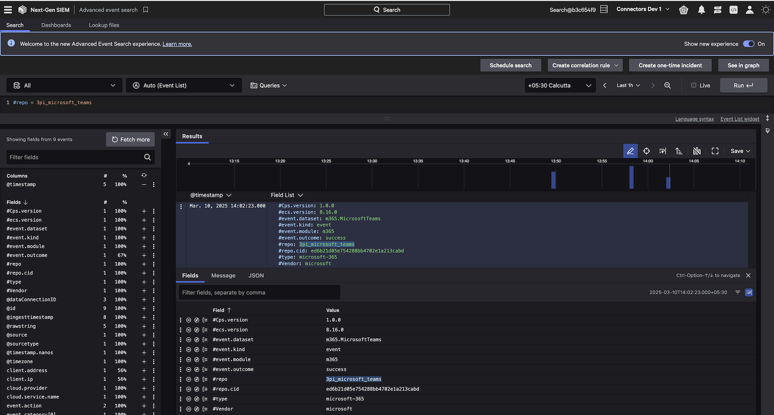Viewport: 774px width, 415px height.
Task: Close the event details panel
Action: [x=748, y=275]
